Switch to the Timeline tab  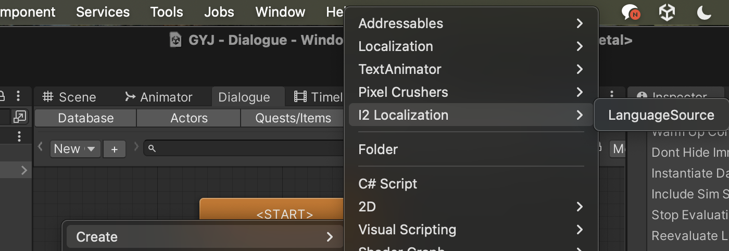(x=318, y=97)
